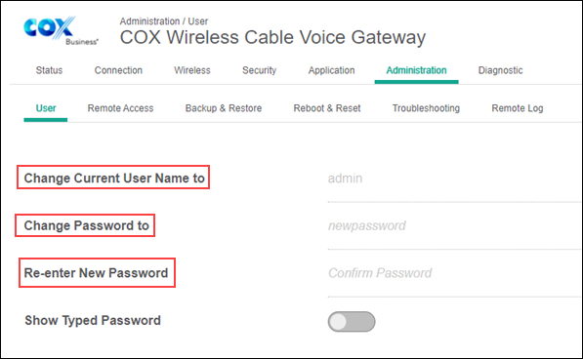
Task: Click the Show Typed Password label
Action: [x=93, y=320]
